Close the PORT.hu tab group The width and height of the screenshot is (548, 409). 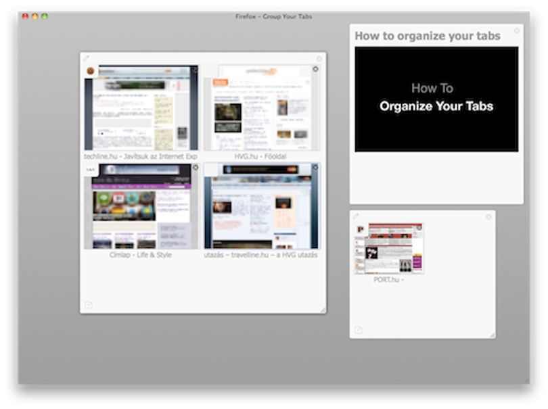click(488, 217)
